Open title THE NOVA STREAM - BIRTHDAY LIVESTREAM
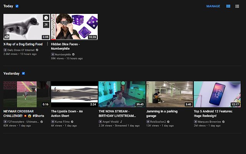246x154 pixels. [x=117, y=114]
